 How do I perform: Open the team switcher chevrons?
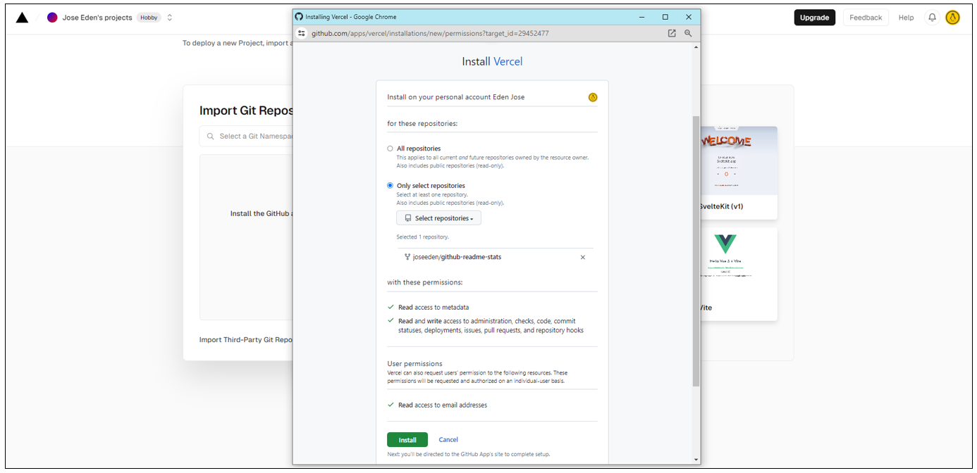[x=170, y=18]
